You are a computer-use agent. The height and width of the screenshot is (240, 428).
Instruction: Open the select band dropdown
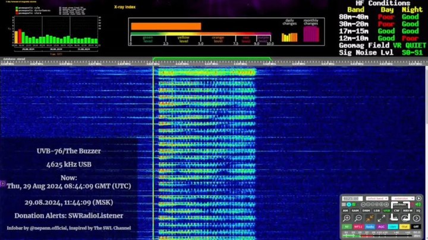[x=377, y=199]
